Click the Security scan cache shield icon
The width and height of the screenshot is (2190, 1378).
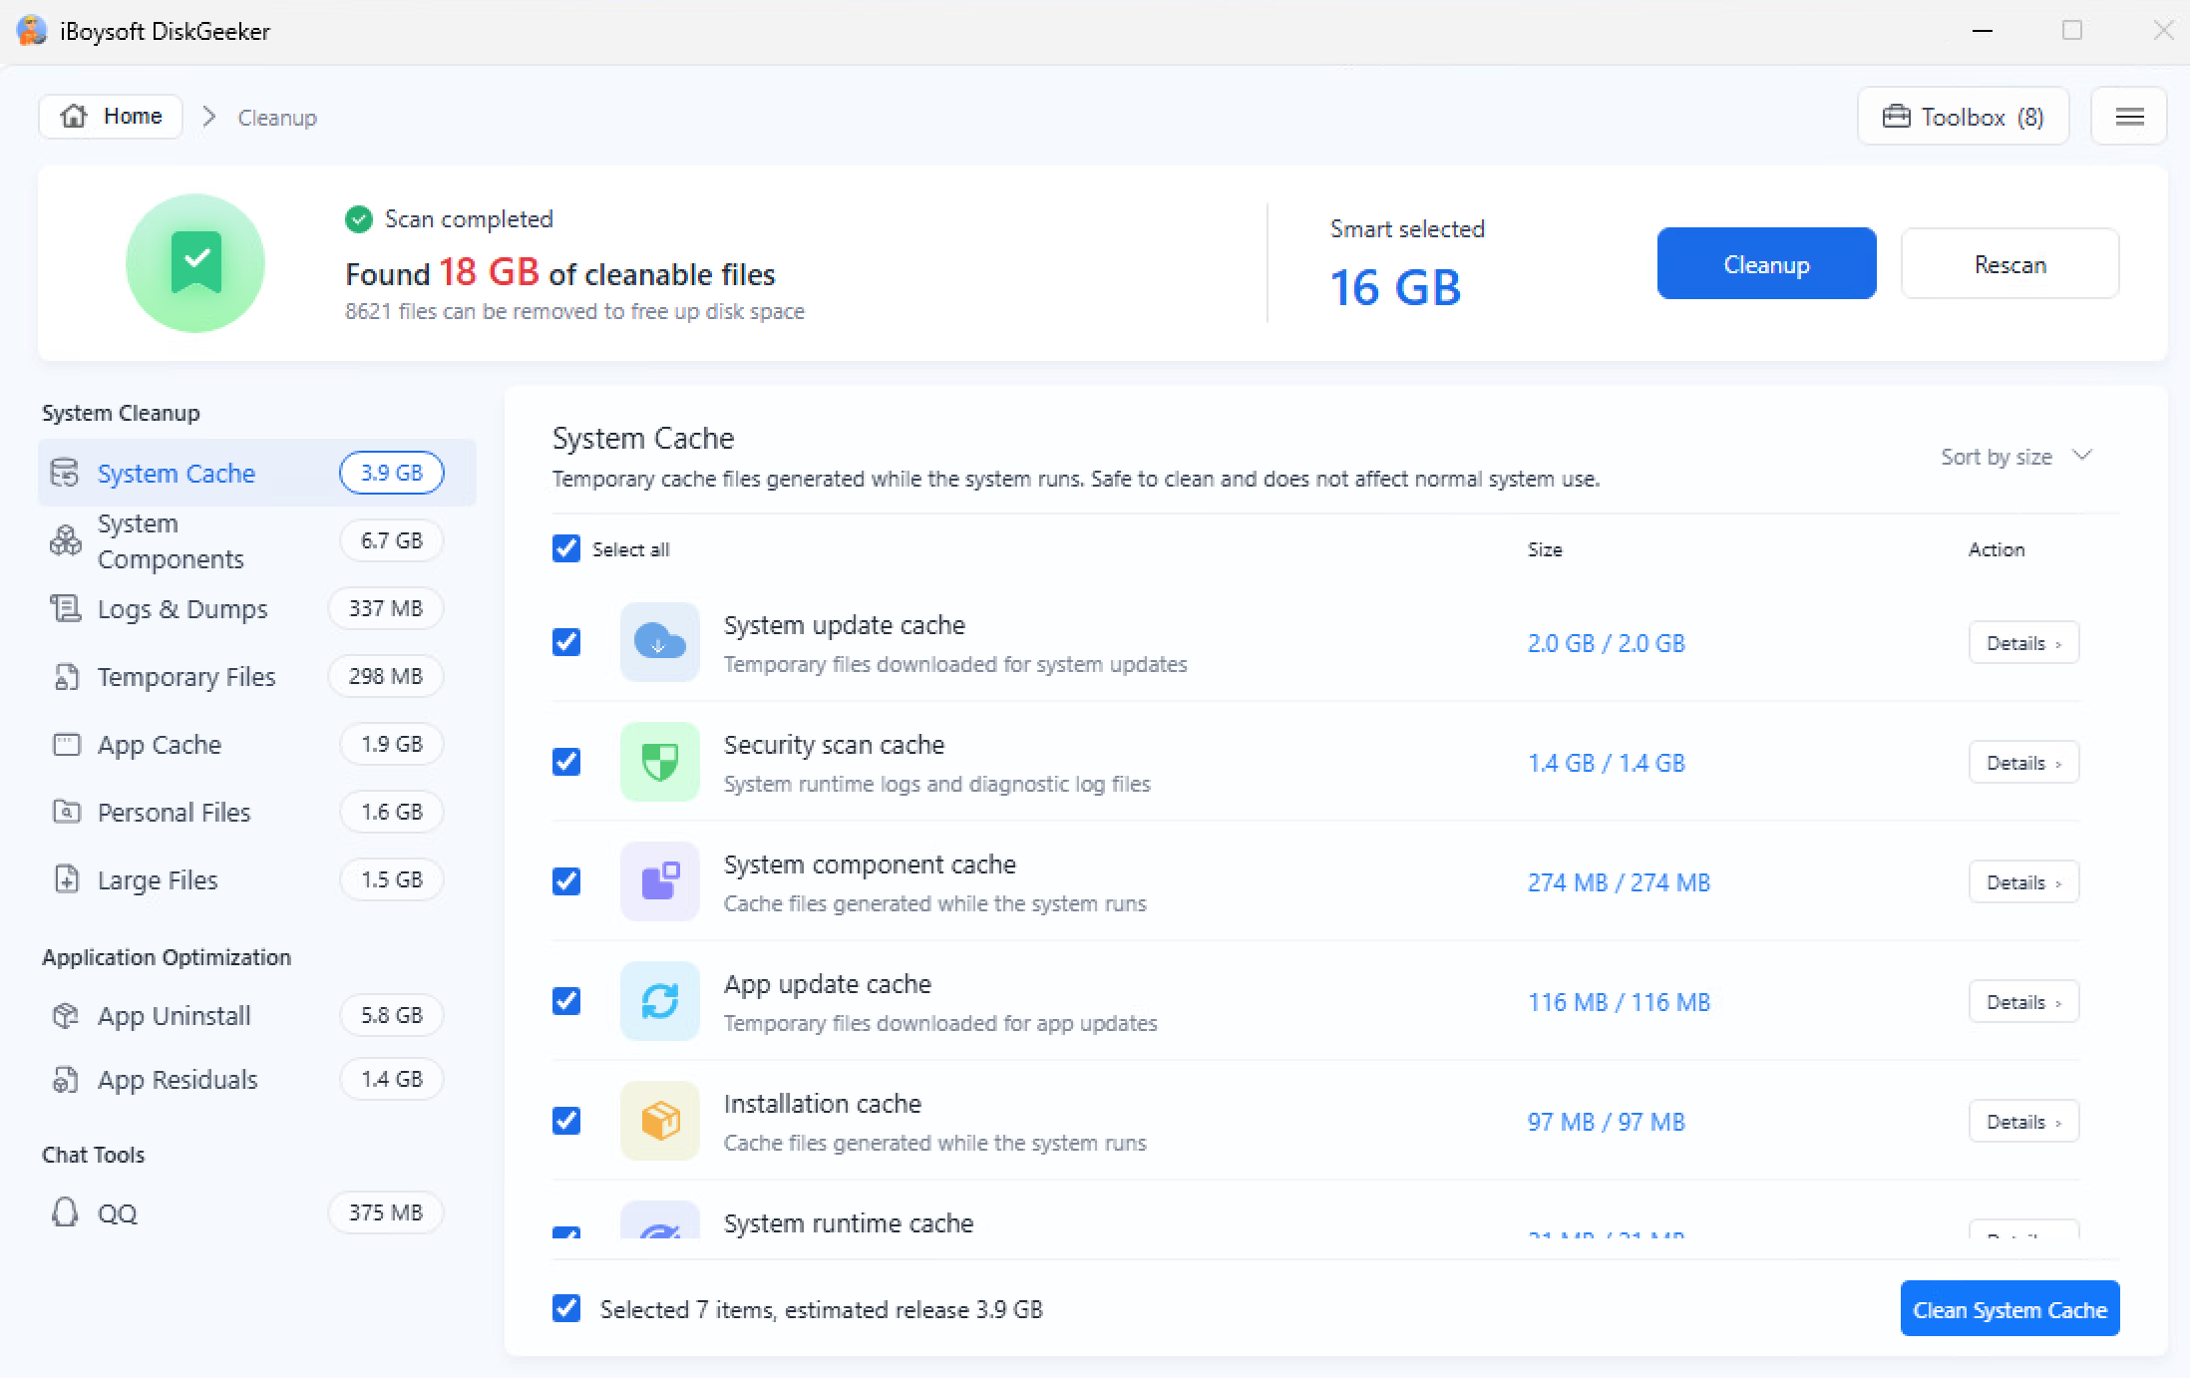tap(660, 762)
